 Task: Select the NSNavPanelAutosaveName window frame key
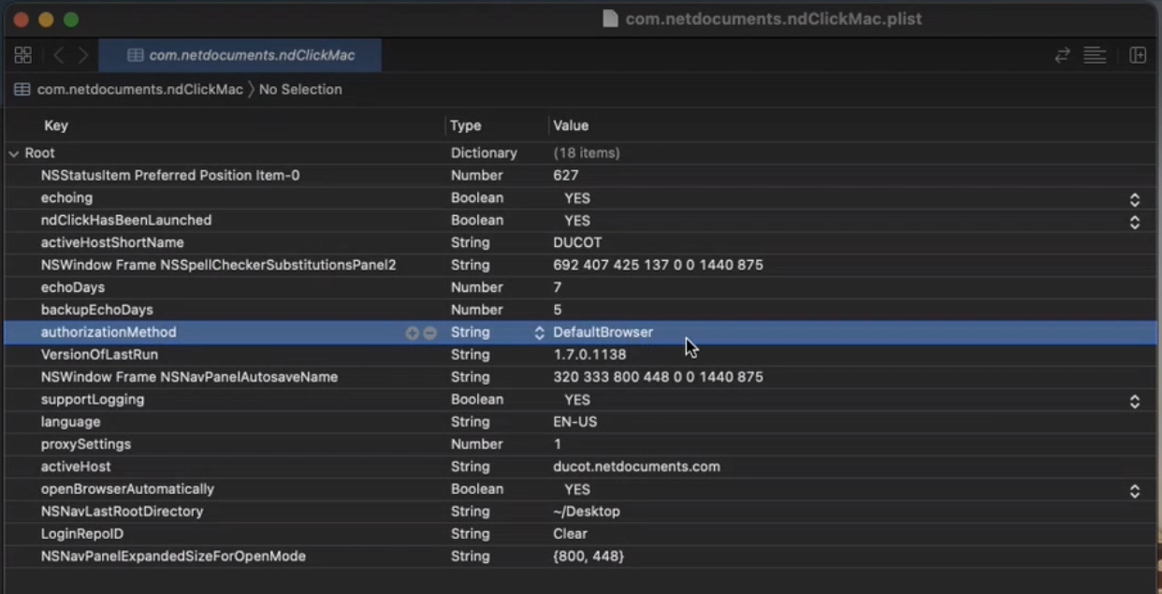(189, 378)
